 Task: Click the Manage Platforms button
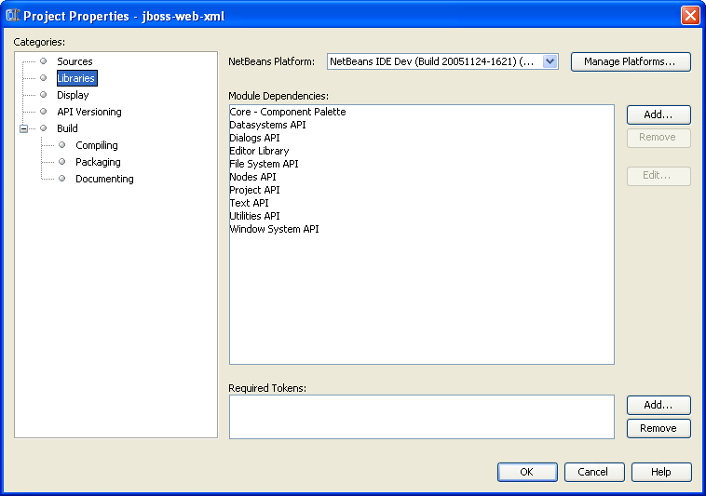click(x=631, y=61)
